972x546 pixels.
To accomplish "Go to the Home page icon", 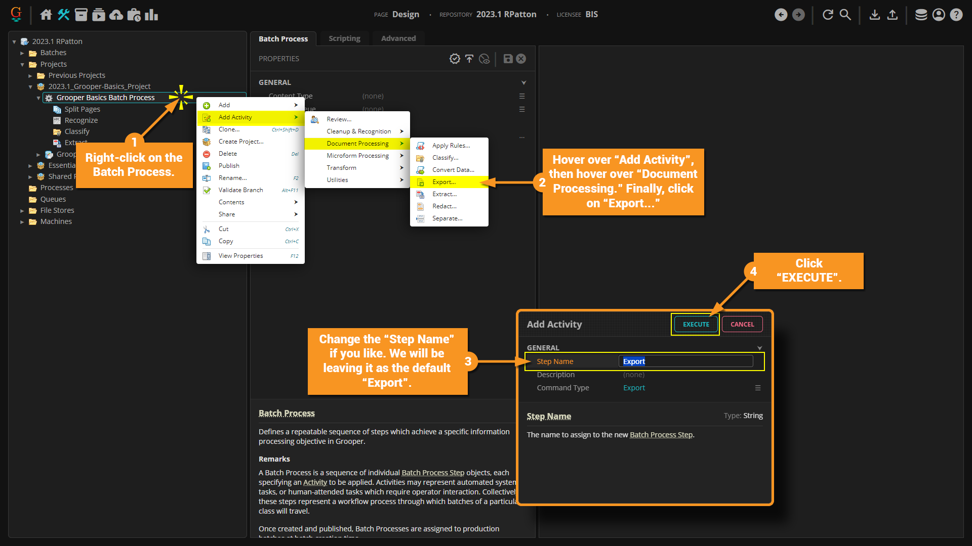I will [46, 15].
